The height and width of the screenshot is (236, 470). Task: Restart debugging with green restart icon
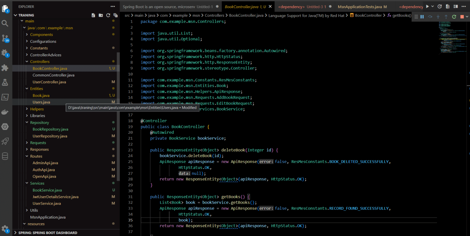pos(454,17)
